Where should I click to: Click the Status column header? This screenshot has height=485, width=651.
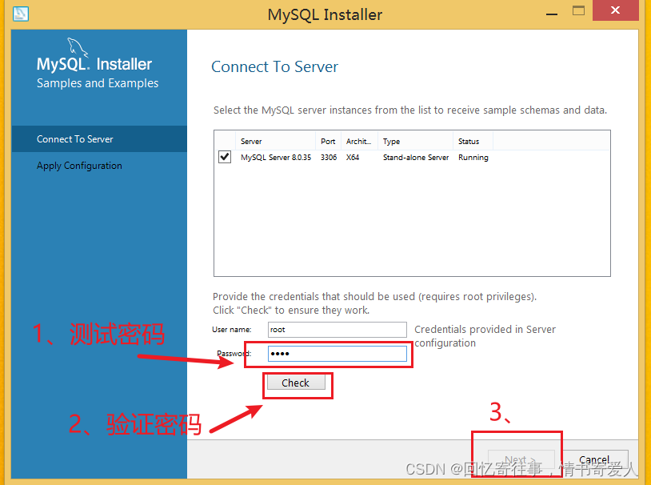coord(473,142)
